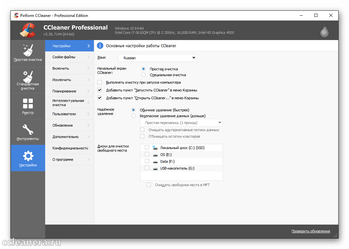Open the Планирование settings section
Screen dimensions: 349x249
[x=70, y=91]
